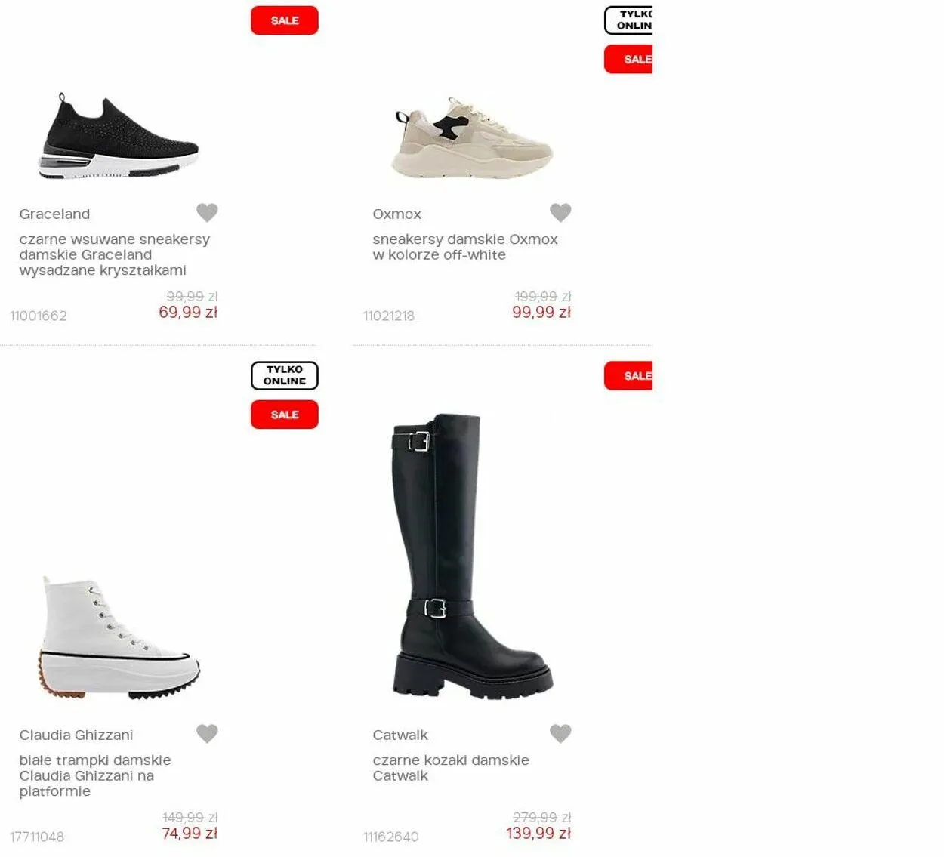Click the 69,99 zł sale price
This screenshot has height=857, width=944.
click(188, 312)
